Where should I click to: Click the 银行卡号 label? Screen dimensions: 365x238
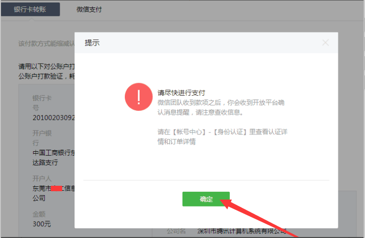(42, 102)
